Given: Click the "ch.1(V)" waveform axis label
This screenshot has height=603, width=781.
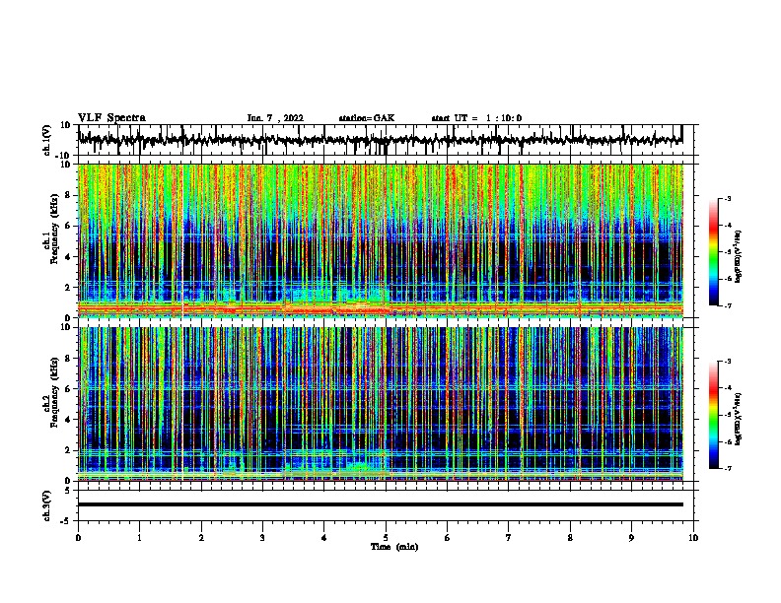Looking at the screenshot, I should click(x=46, y=140).
